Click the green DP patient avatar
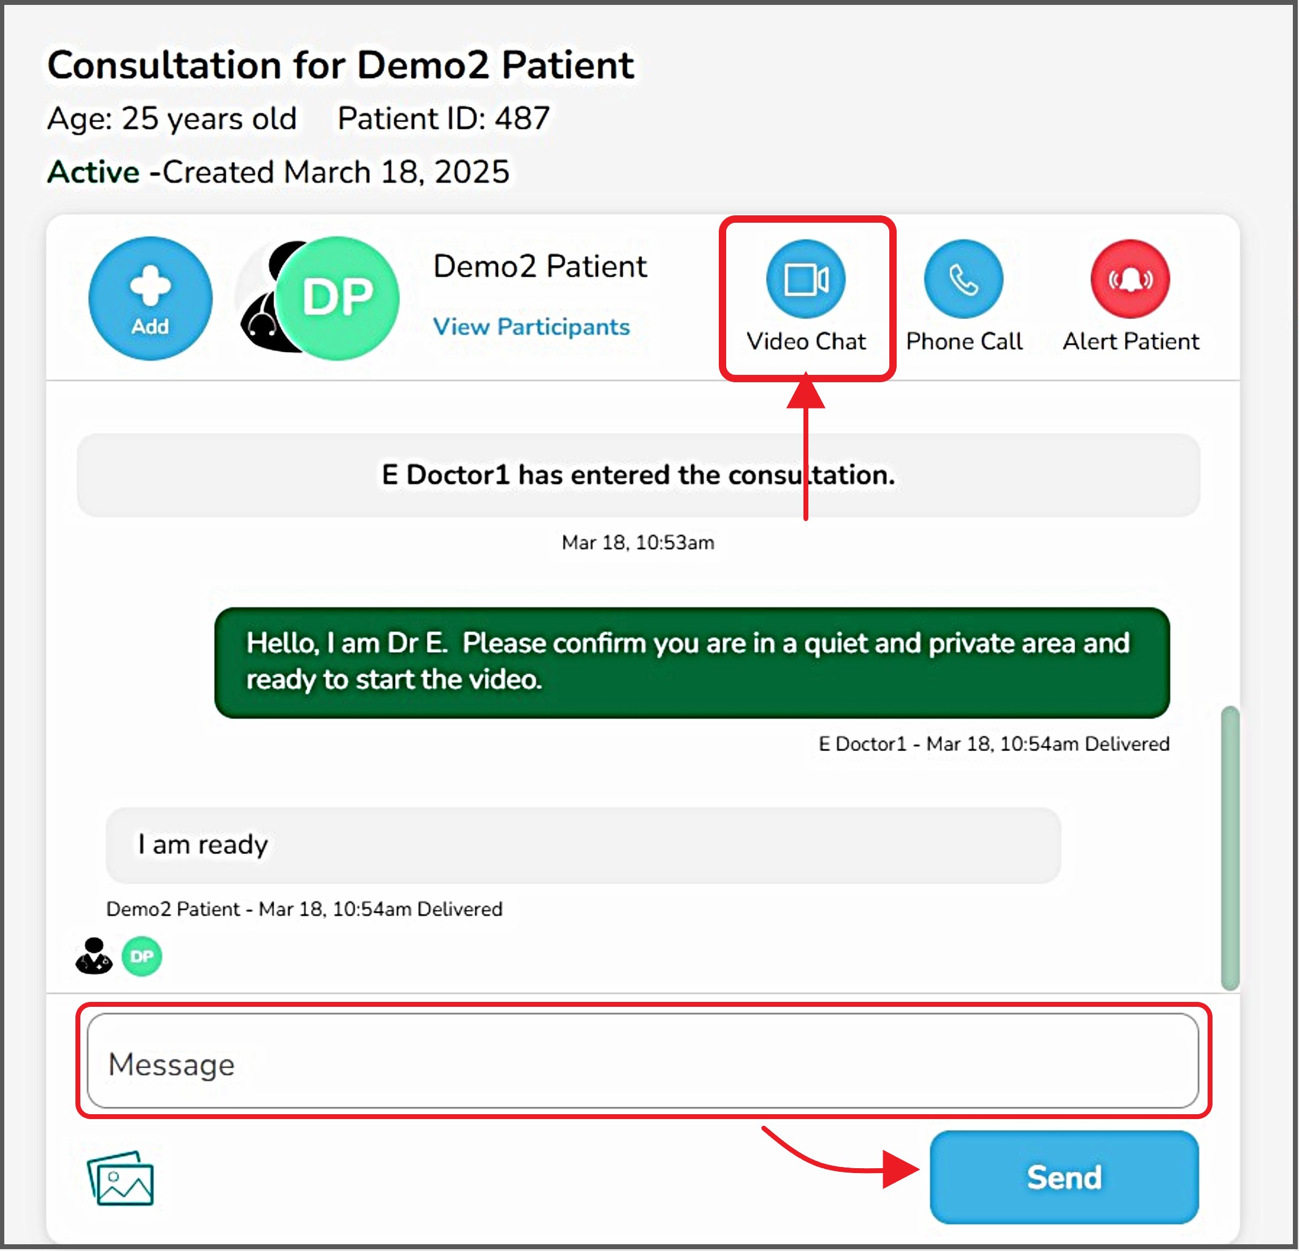The image size is (1299, 1251). (339, 298)
